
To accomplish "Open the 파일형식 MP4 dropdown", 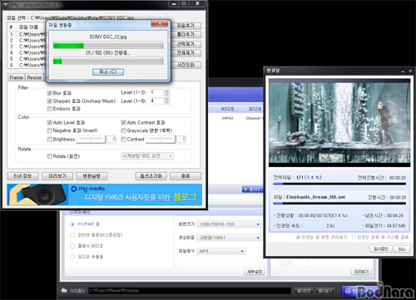I will (221, 251).
